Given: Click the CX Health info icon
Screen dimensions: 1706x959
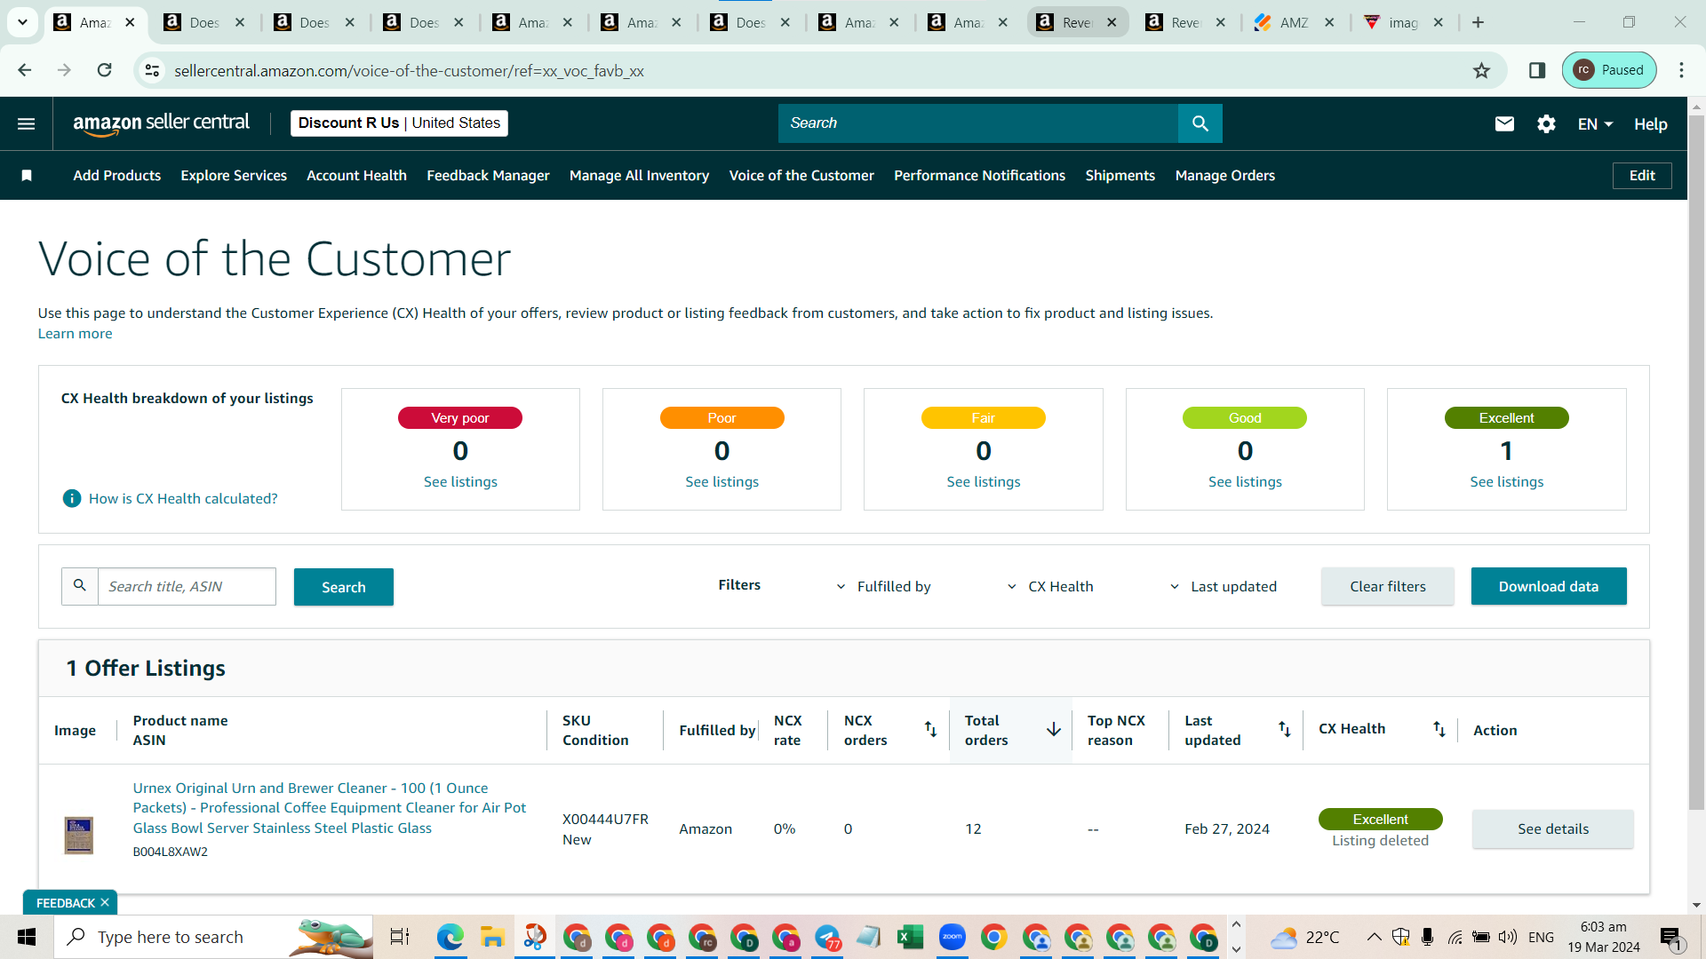Looking at the screenshot, I should click(72, 499).
